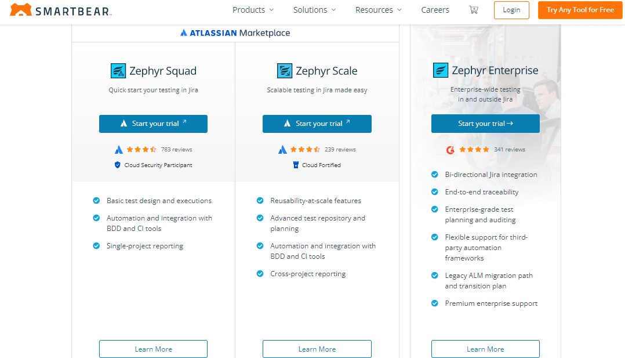This screenshot has width=625, height=358.
Task: Click the Cloud Security Participant label
Action: (158, 165)
